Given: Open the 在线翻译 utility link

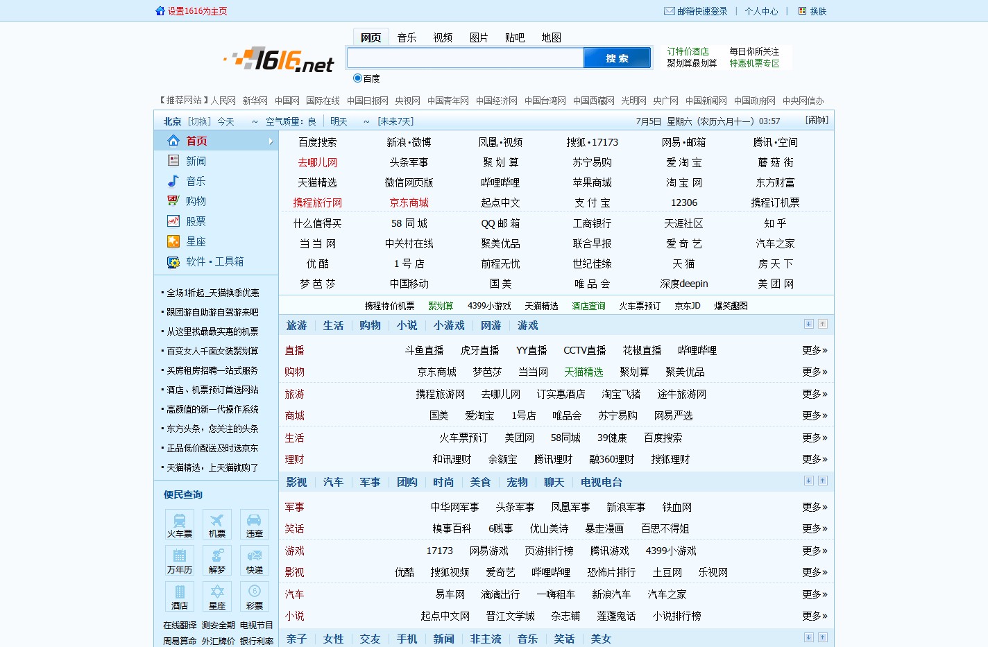Looking at the screenshot, I should pyautogui.click(x=180, y=625).
